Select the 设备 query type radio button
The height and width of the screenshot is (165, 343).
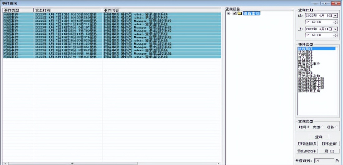(336, 127)
